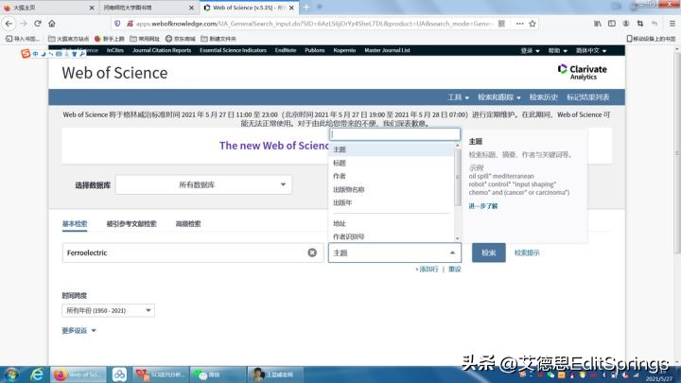The height and width of the screenshot is (383, 681).
Task: Switch to the 被引参考文献检索 tab
Action: pos(131,223)
